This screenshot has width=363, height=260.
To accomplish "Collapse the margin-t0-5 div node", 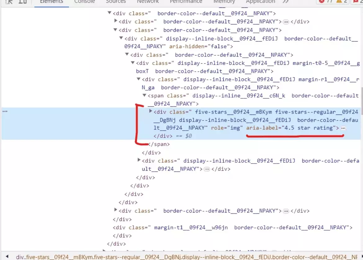I will (133, 63).
